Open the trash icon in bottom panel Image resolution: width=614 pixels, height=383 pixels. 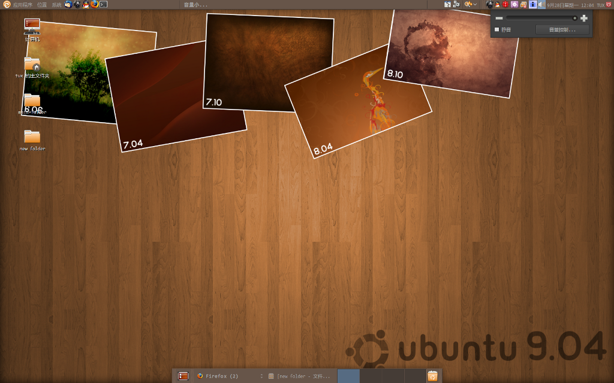(x=432, y=376)
